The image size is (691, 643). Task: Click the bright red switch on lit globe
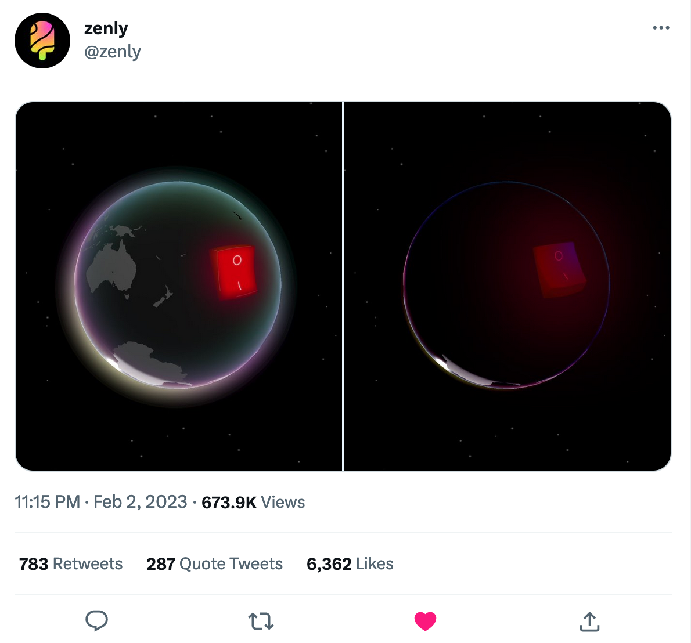coord(235,272)
